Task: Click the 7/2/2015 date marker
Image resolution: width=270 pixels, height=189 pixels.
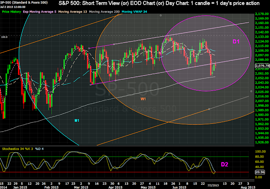Action: (x=213, y=185)
